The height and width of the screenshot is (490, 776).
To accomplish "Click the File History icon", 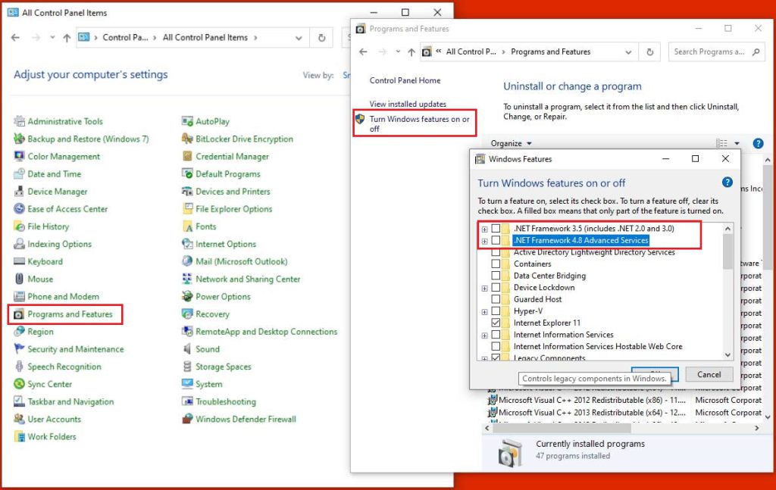I will click(x=19, y=226).
